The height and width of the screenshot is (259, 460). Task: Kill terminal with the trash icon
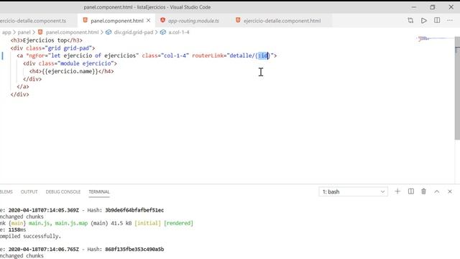point(423,191)
